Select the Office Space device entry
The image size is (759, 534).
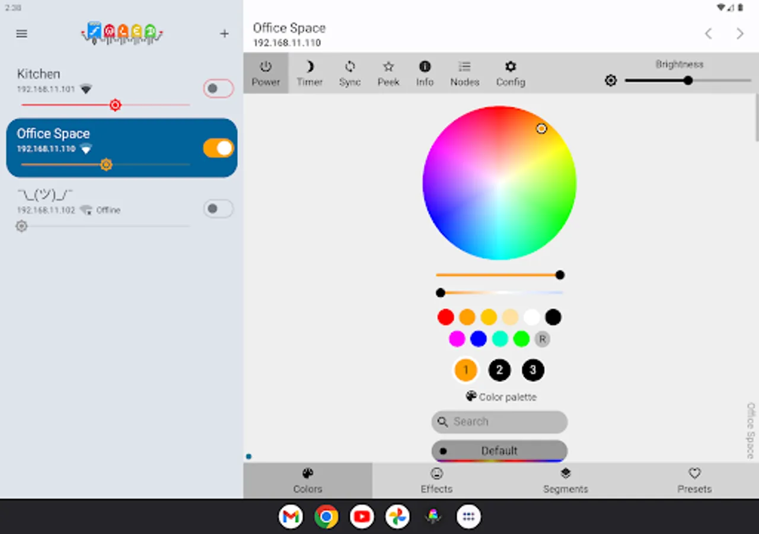coord(122,148)
